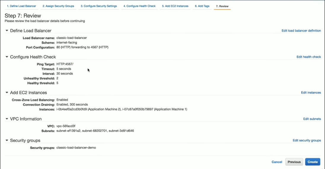The height and width of the screenshot is (169, 325).
Task: Click the Load Balancer name label
Action: pyautogui.click(x=39, y=38)
